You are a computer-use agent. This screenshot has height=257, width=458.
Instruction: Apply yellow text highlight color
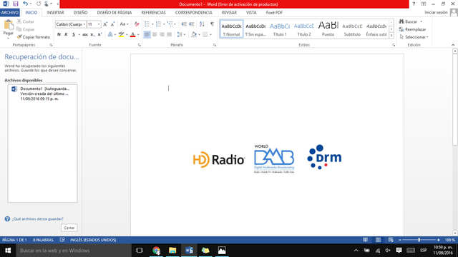pos(121,34)
